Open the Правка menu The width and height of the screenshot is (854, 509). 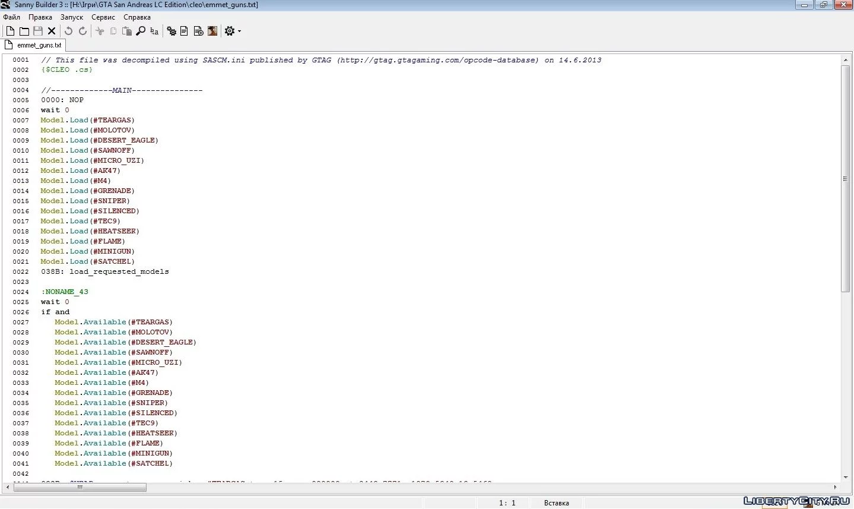(40, 17)
